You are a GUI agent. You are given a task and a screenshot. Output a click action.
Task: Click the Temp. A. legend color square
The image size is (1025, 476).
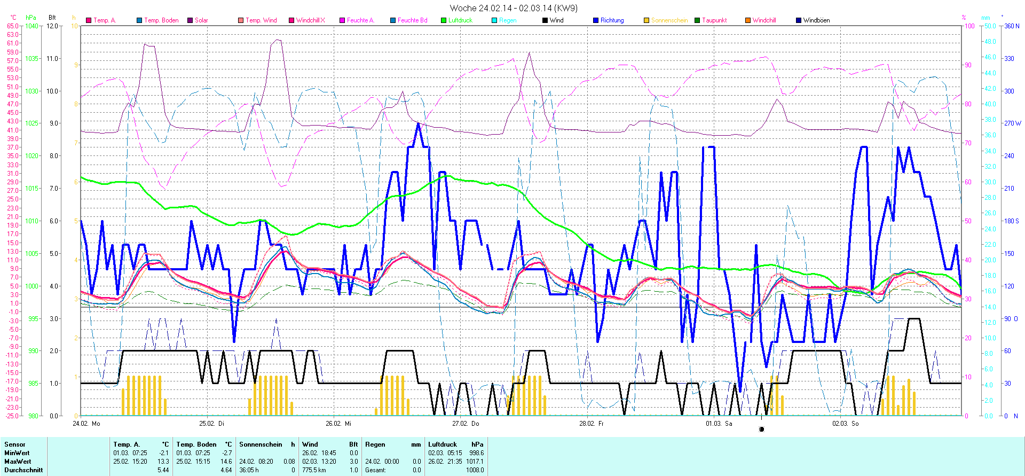89,20
